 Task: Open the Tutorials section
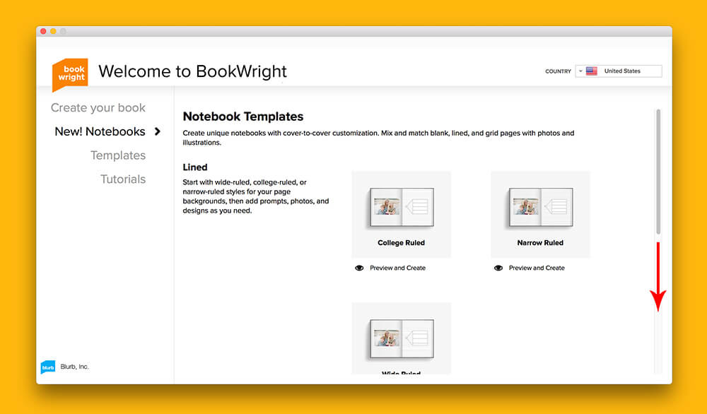click(x=123, y=179)
